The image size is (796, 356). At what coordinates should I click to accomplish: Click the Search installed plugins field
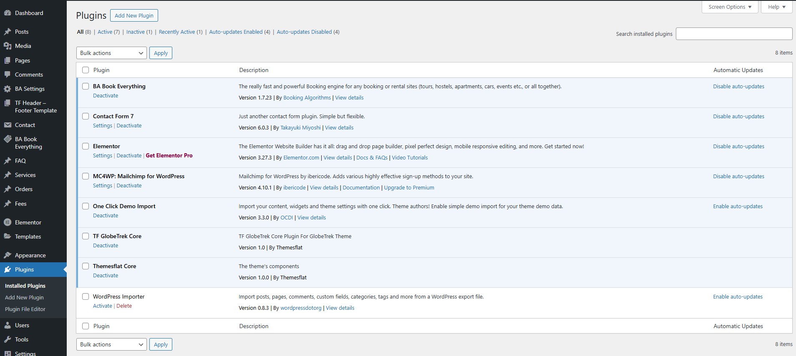click(734, 34)
